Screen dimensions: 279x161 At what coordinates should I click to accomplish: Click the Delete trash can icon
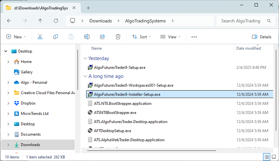(x=118, y=37)
